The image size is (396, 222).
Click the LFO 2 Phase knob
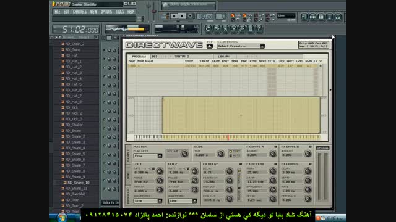coord(194,181)
